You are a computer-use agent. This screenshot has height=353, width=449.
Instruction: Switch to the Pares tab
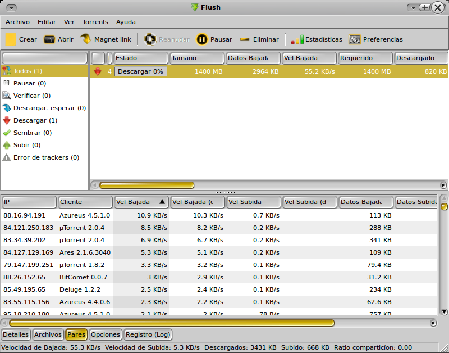tap(76, 334)
